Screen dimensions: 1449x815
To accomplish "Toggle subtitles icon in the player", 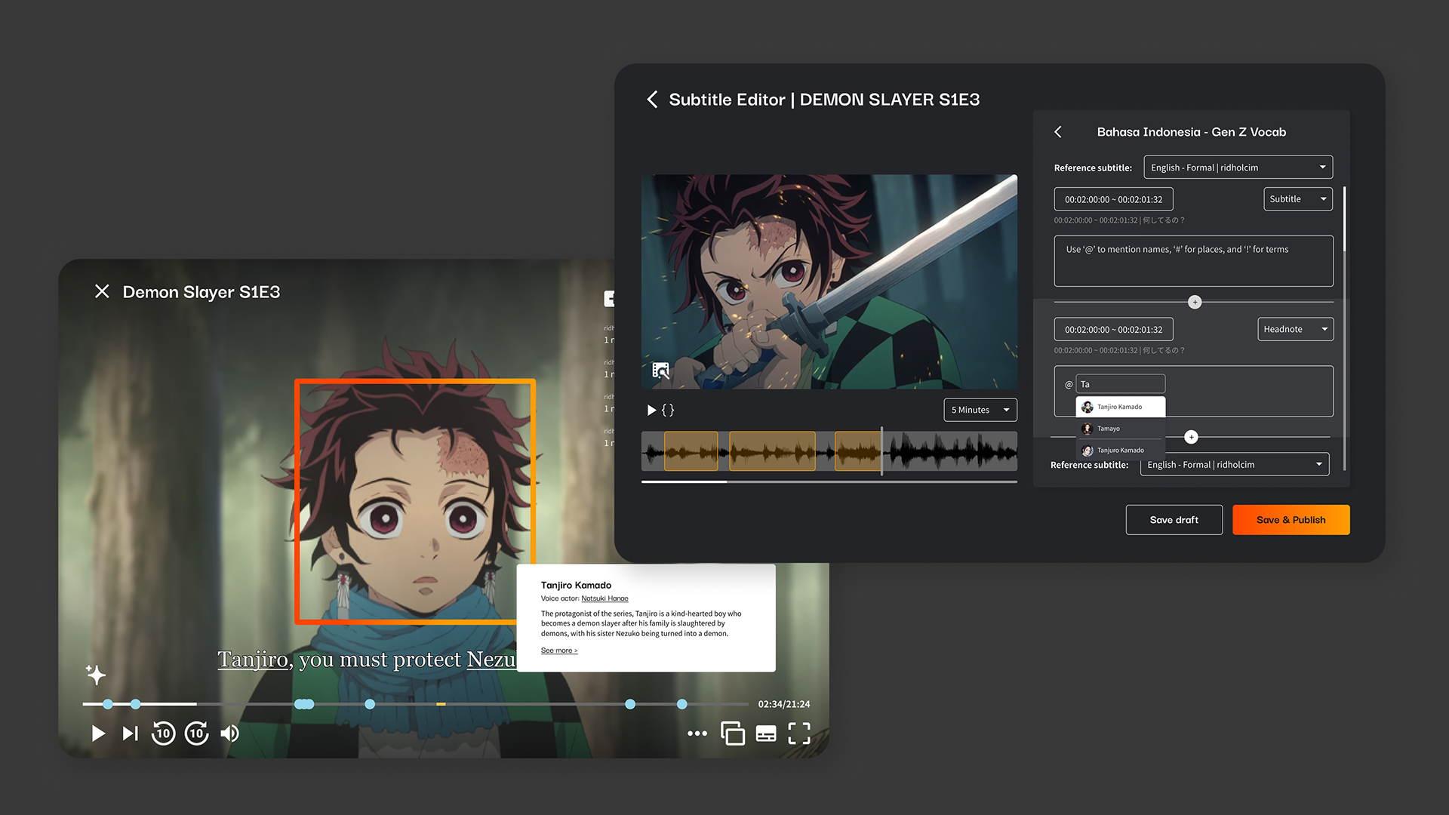I will [x=766, y=733].
